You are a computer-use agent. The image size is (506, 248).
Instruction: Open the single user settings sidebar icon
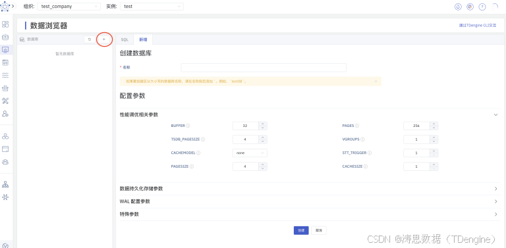click(x=5, y=113)
